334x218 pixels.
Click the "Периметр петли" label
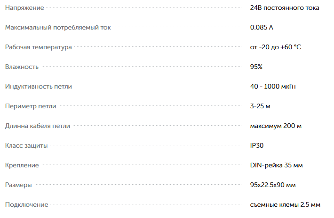[x=31, y=106]
